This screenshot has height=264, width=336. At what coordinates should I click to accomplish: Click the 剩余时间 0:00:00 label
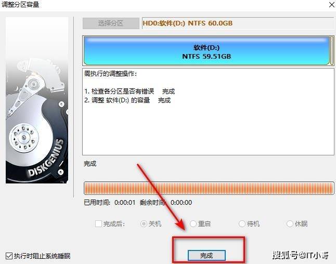coord(166,202)
